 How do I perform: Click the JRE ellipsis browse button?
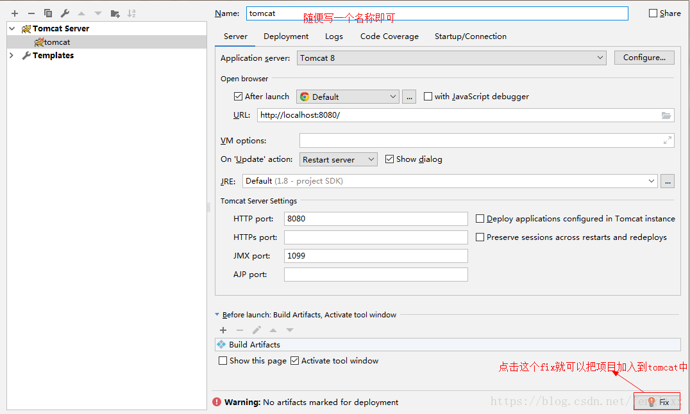point(668,181)
